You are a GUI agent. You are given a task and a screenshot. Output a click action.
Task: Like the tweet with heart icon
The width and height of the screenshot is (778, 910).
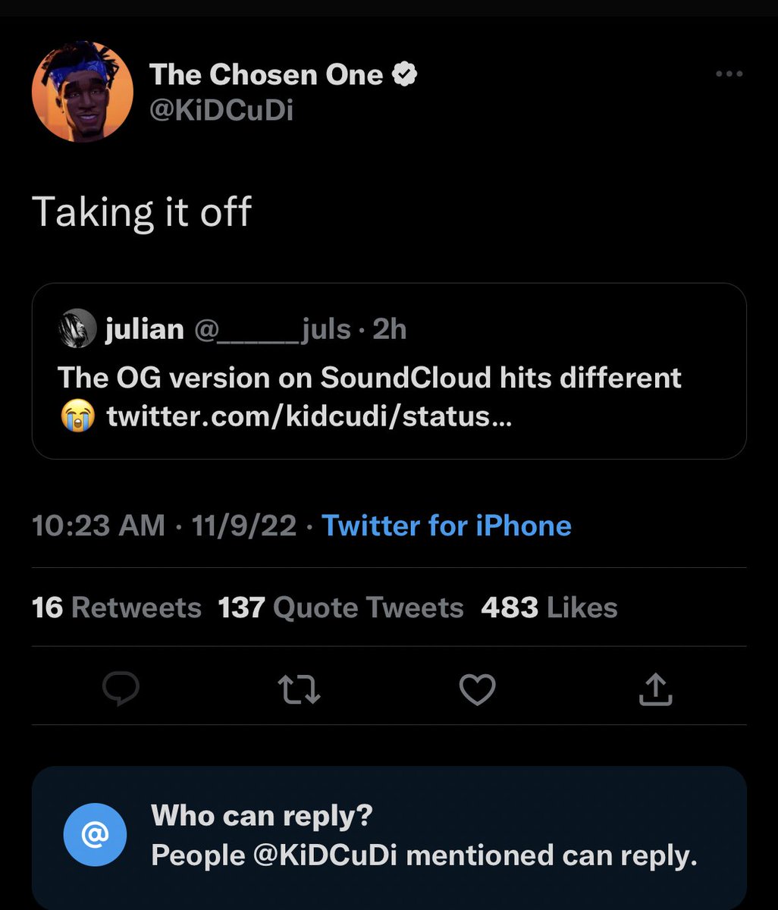click(478, 689)
